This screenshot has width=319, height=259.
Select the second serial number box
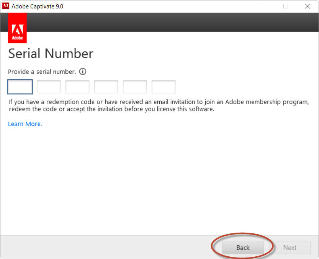(49, 87)
